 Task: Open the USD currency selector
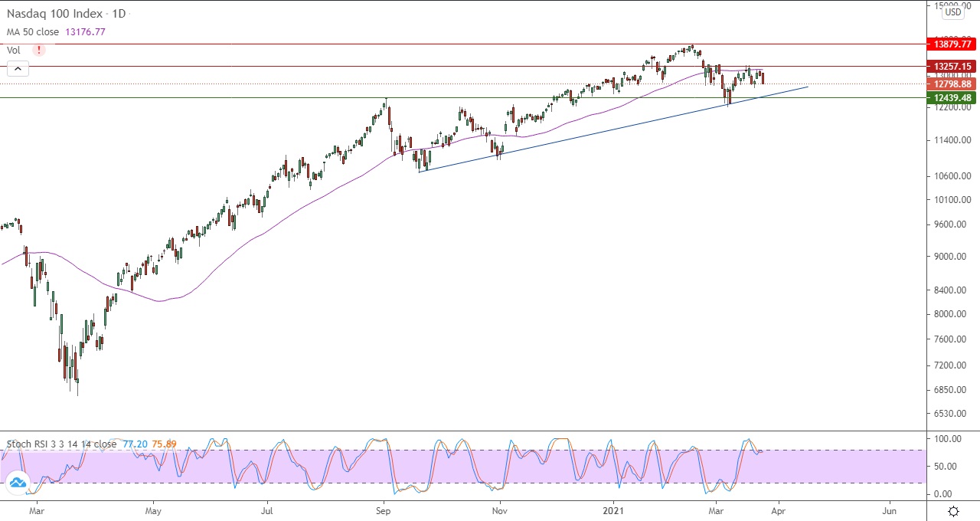point(953,12)
